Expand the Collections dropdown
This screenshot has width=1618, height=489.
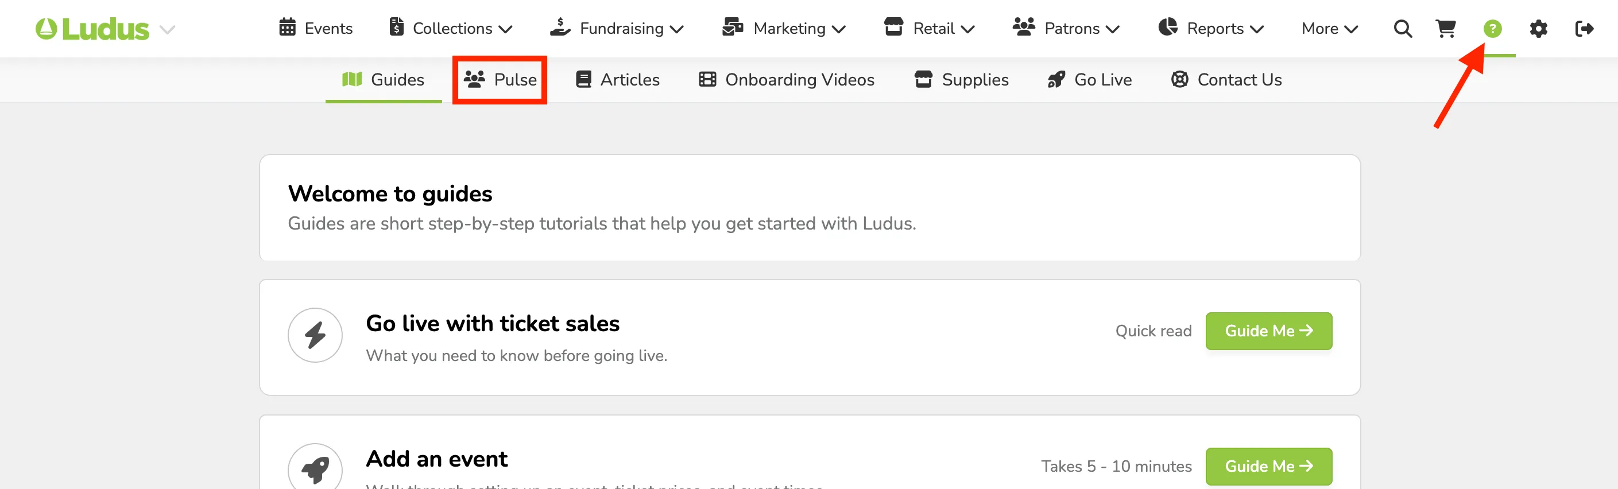[450, 28]
